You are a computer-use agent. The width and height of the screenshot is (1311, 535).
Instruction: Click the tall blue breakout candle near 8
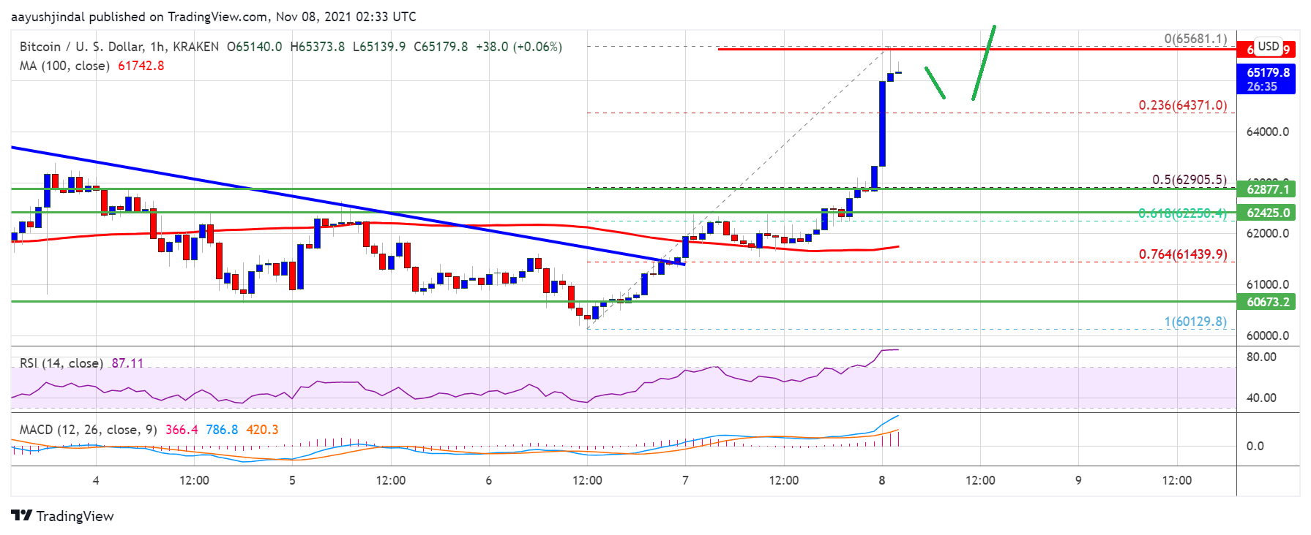(x=882, y=124)
